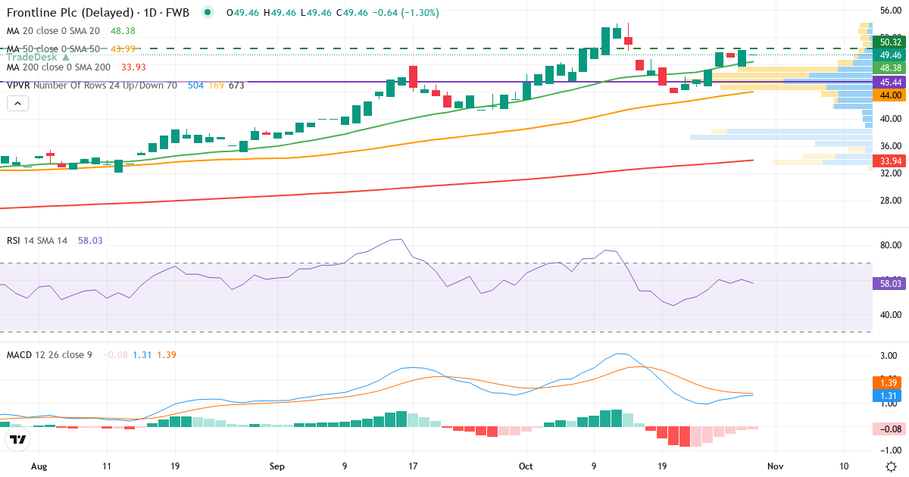Click the green 48.38 MA price label
This screenshot has width=909, height=477.
coord(890,67)
